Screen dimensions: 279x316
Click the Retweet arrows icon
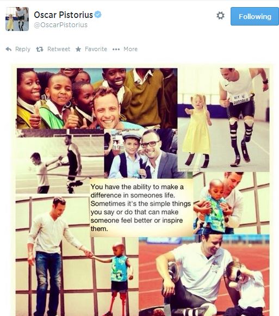click(x=40, y=49)
